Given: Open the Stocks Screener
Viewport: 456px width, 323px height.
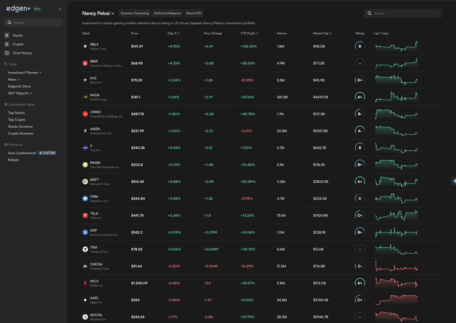Looking at the screenshot, I should pos(20,126).
